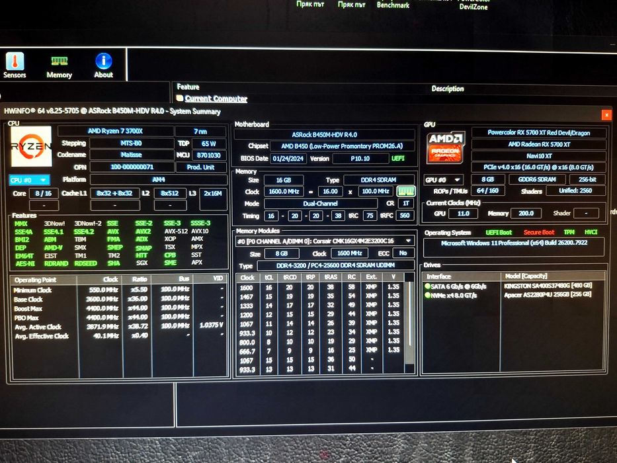The image size is (617, 463).
Task: Click the green memory module icon
Action: (405, 192)
